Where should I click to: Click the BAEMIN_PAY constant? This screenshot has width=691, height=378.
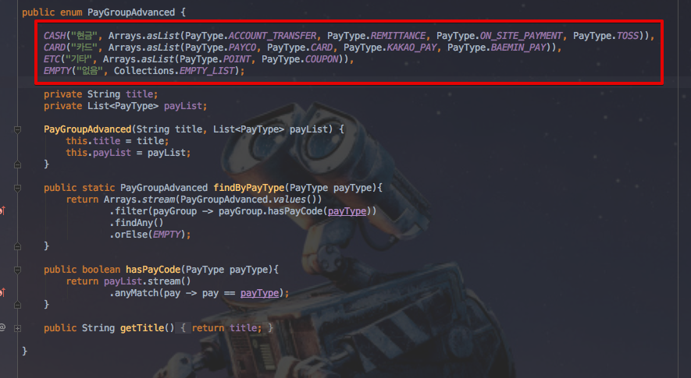518,48
